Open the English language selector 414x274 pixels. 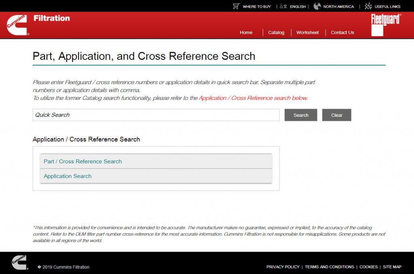(x=298, y=6)
